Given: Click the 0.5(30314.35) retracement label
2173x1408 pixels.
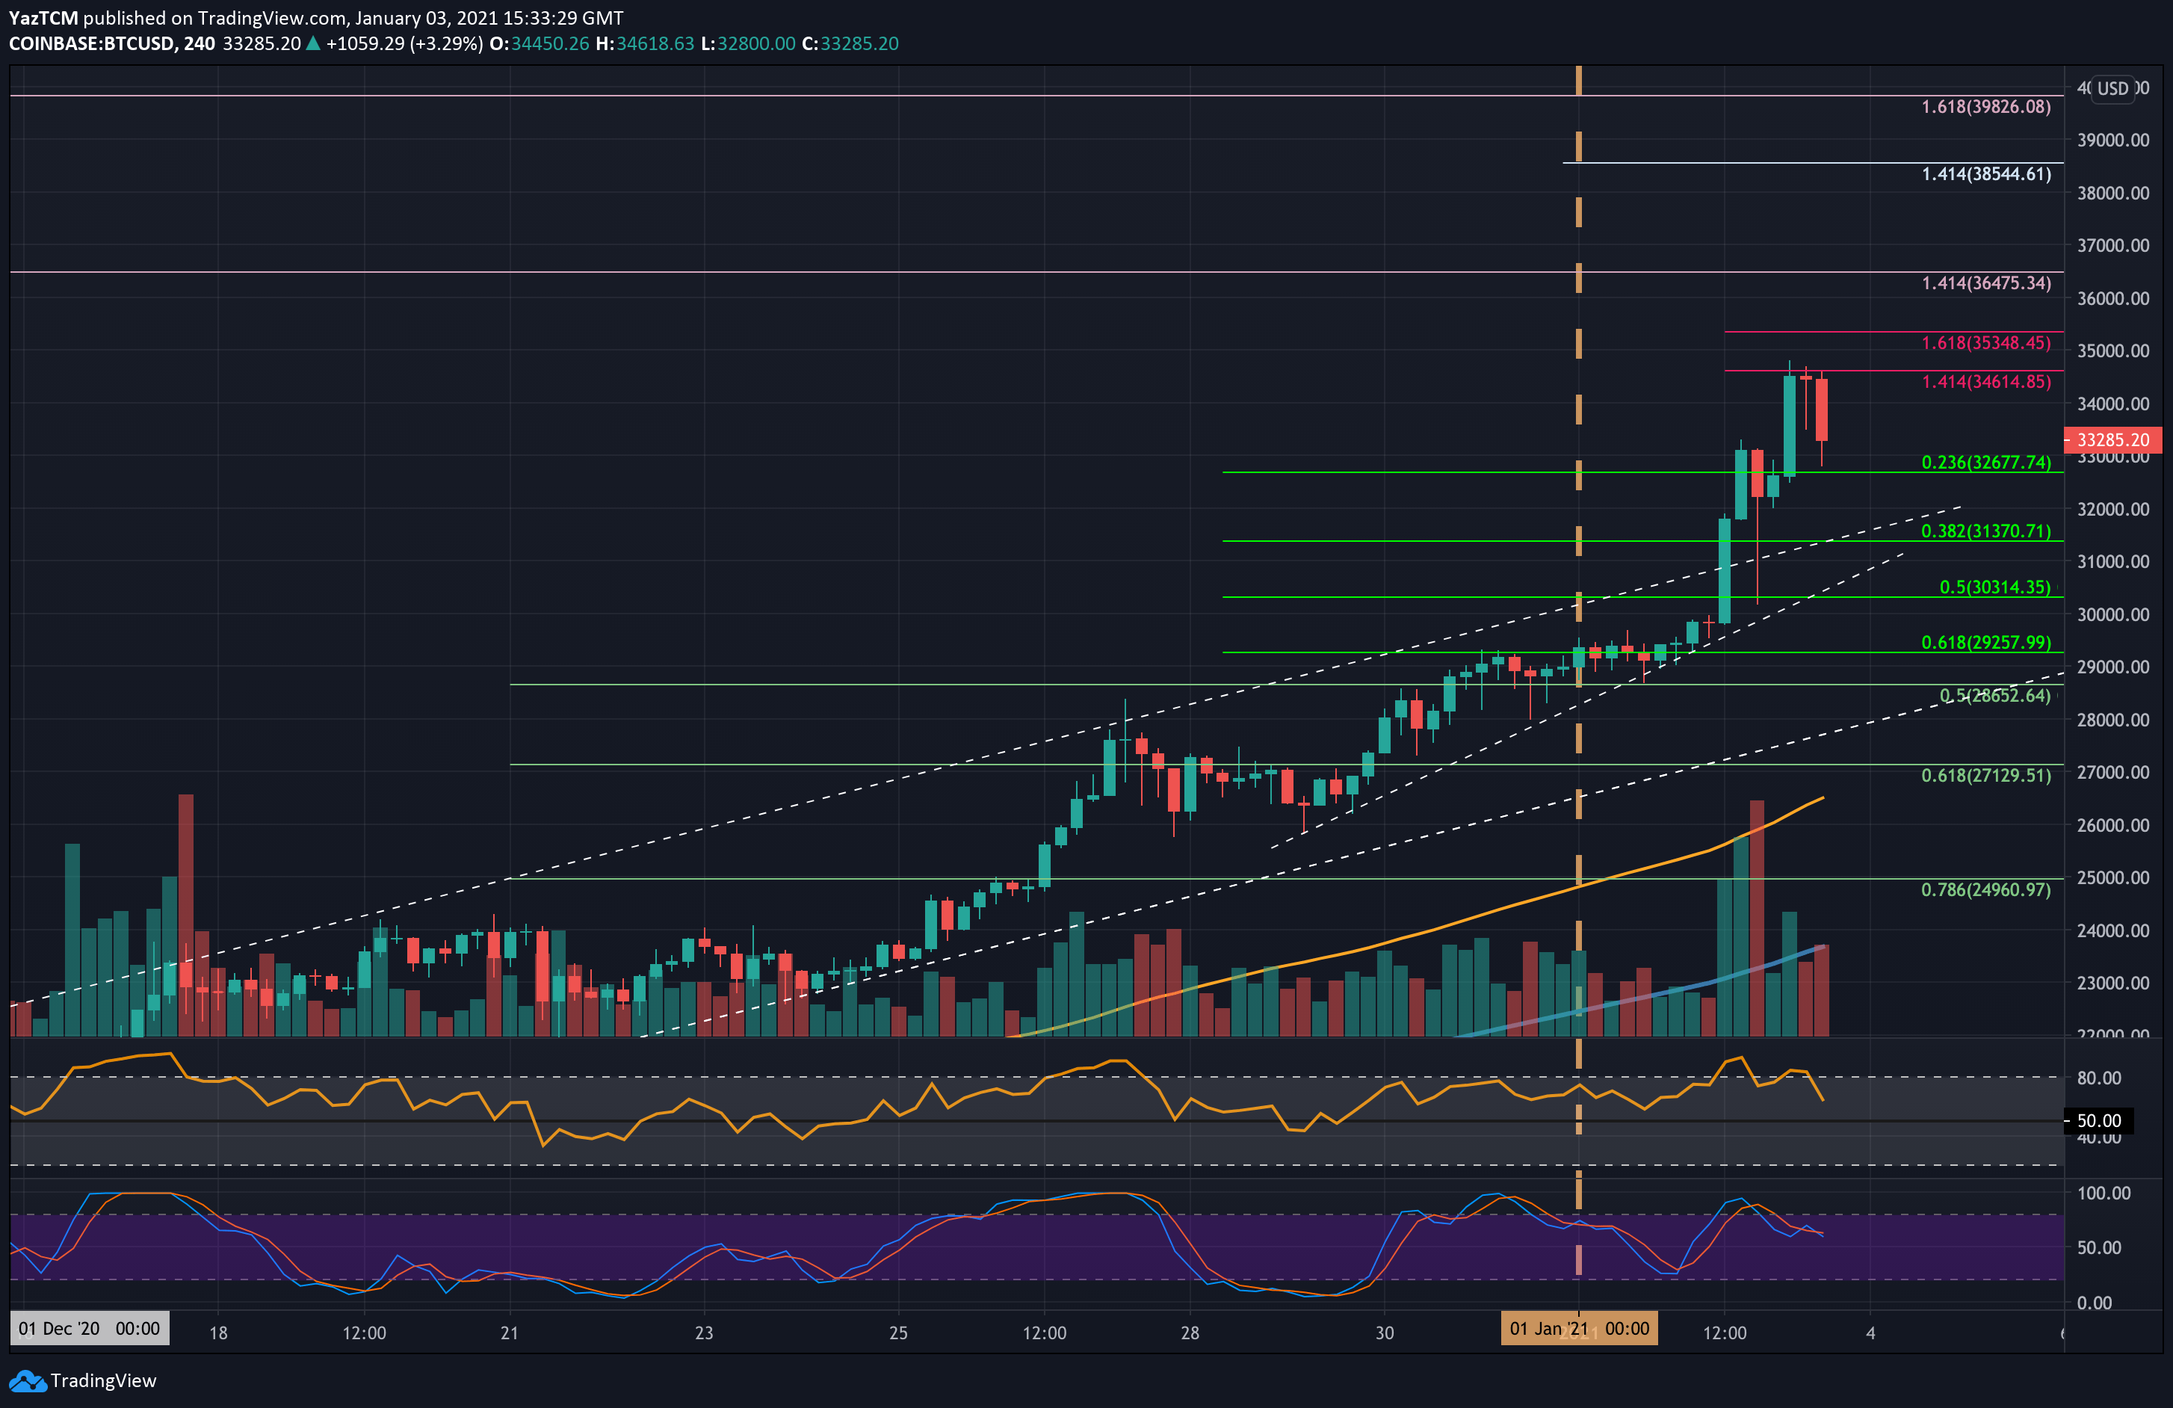Looking at the screenshot, I should click(x=1995, y=587).
